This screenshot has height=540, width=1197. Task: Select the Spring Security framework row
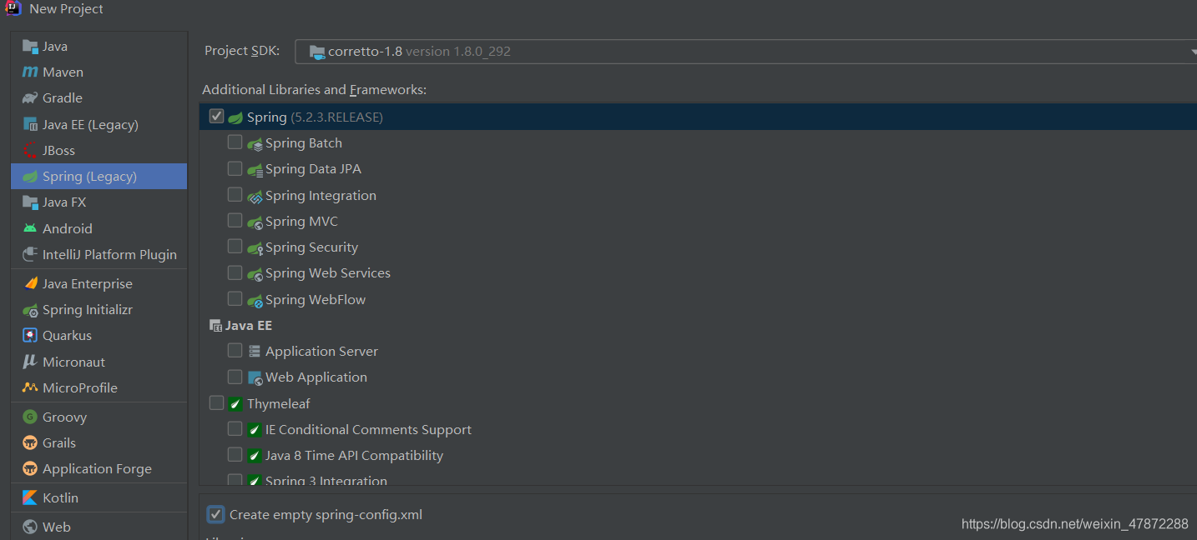point(698,247)
